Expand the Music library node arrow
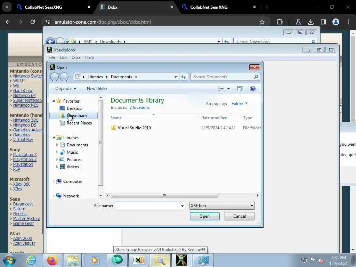The width and height of the screenshot is (356, 267). [57, 152]
